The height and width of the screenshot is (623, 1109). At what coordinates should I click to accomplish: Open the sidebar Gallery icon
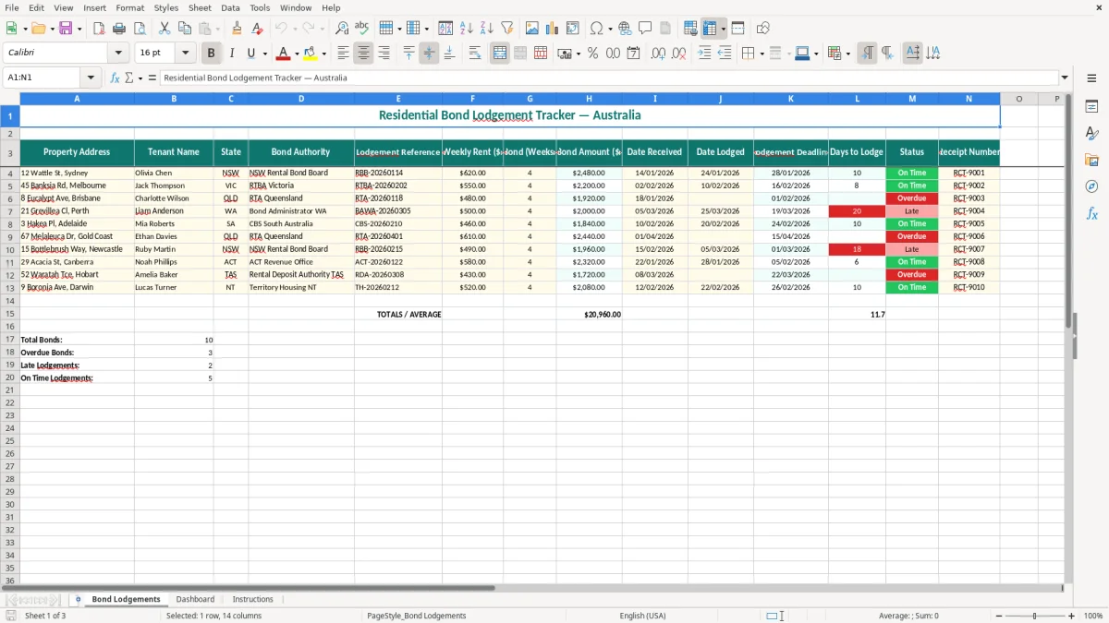pyautogui.click(x=1091, y=160)
